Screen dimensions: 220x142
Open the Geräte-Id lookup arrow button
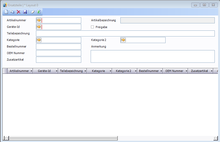[x=39, y=27]
